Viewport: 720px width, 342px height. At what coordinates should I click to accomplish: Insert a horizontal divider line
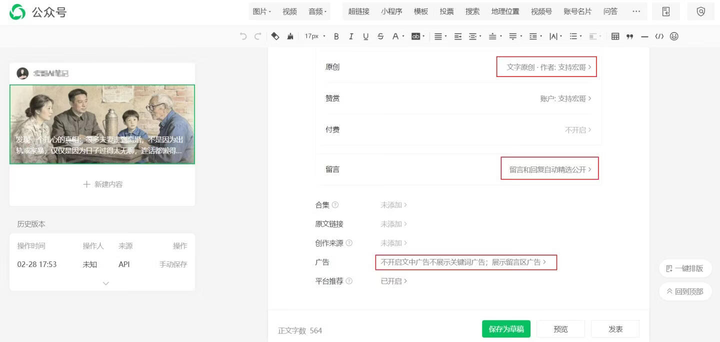[x=644, y=36]
